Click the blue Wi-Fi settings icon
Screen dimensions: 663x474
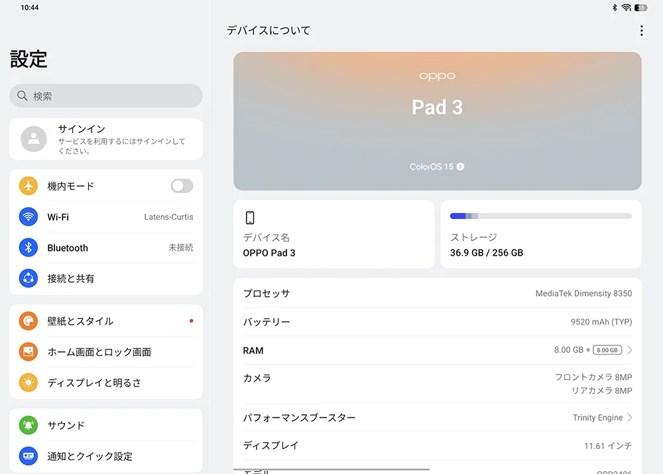(29, 216)
